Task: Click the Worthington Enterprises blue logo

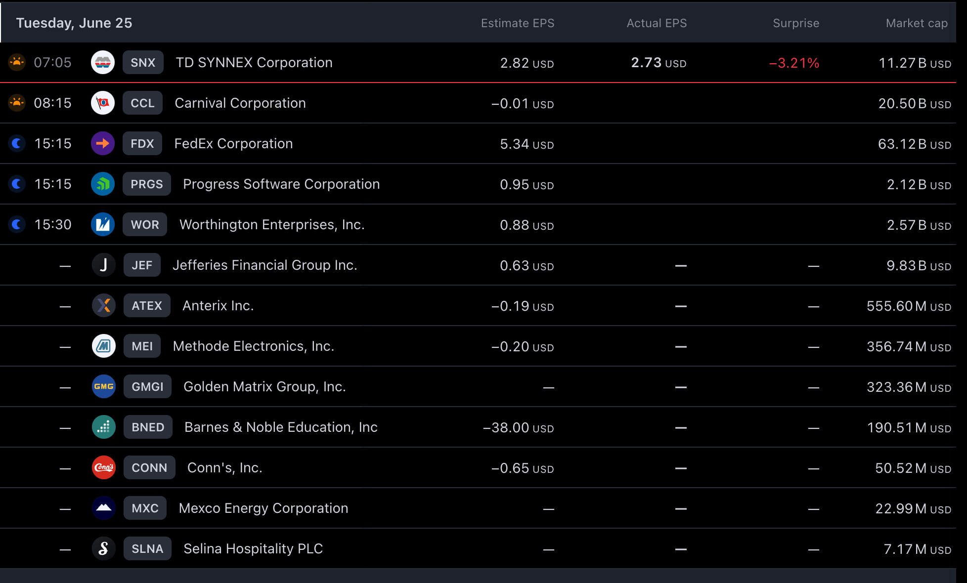Action: tap(103, 225)
